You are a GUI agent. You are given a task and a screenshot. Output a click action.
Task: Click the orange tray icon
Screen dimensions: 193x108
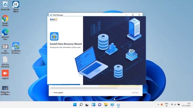[162, 105]
